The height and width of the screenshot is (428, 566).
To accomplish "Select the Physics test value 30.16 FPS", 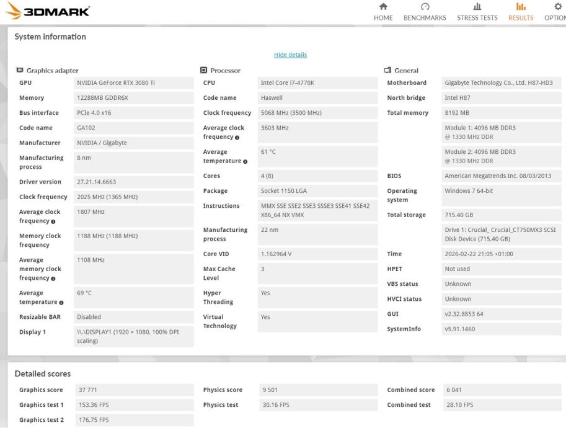I will point(319,405).
